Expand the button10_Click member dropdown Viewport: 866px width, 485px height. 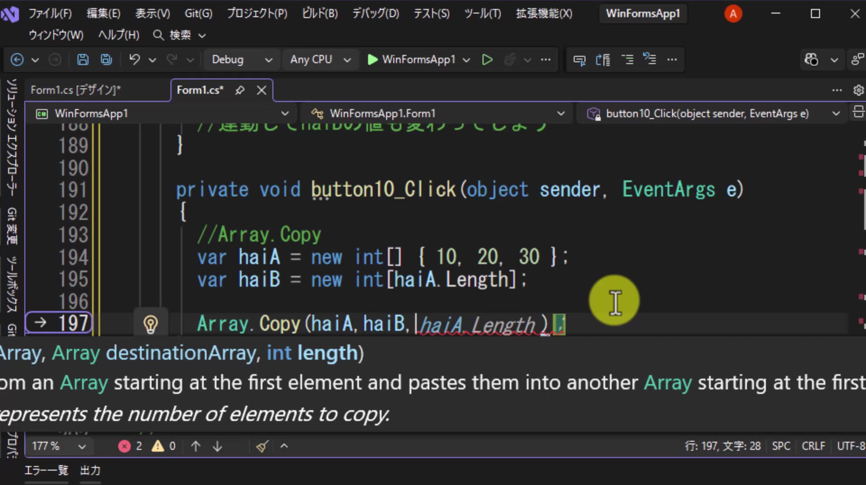point(713,114)
